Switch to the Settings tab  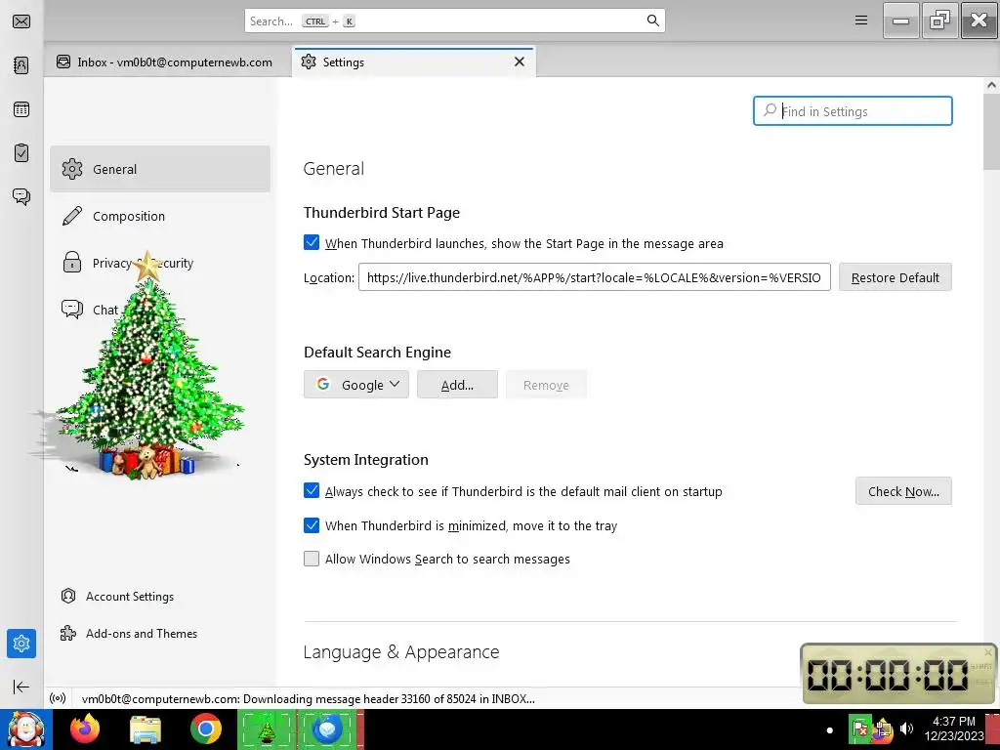[414, 62]
